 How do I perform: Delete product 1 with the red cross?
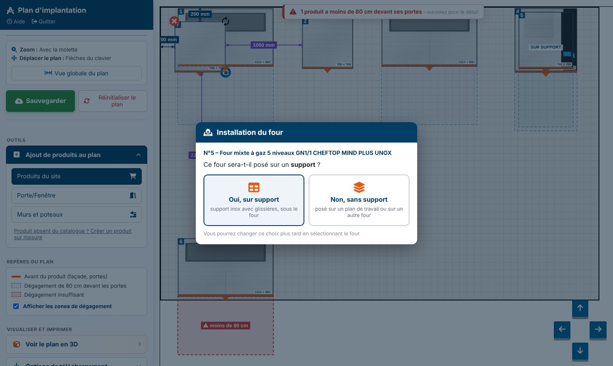point(174,21)
